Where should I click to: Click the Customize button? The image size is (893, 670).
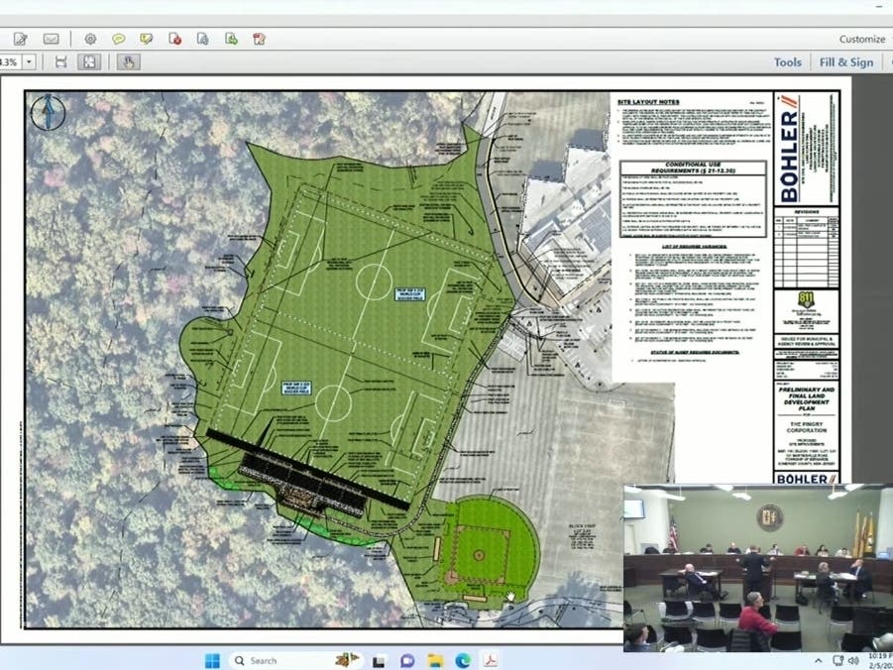[x=860, y=39]
